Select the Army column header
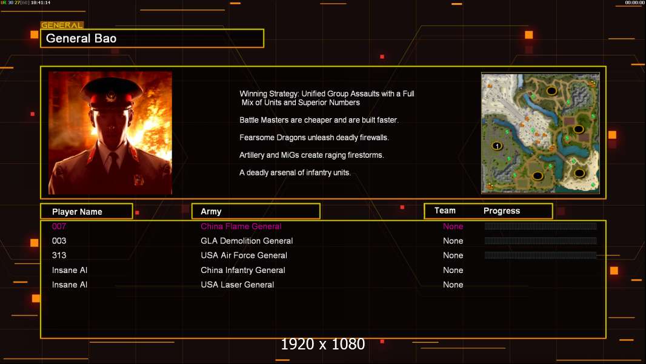This screenshot has height=364, width=646. 256,212
